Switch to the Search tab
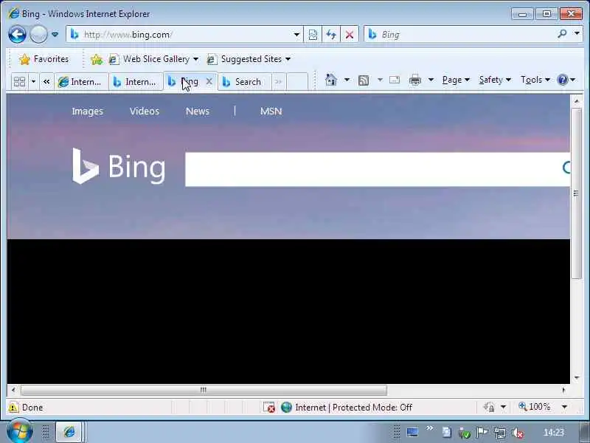Viewport: 590px width, 443px height. (x=244, y=82)
